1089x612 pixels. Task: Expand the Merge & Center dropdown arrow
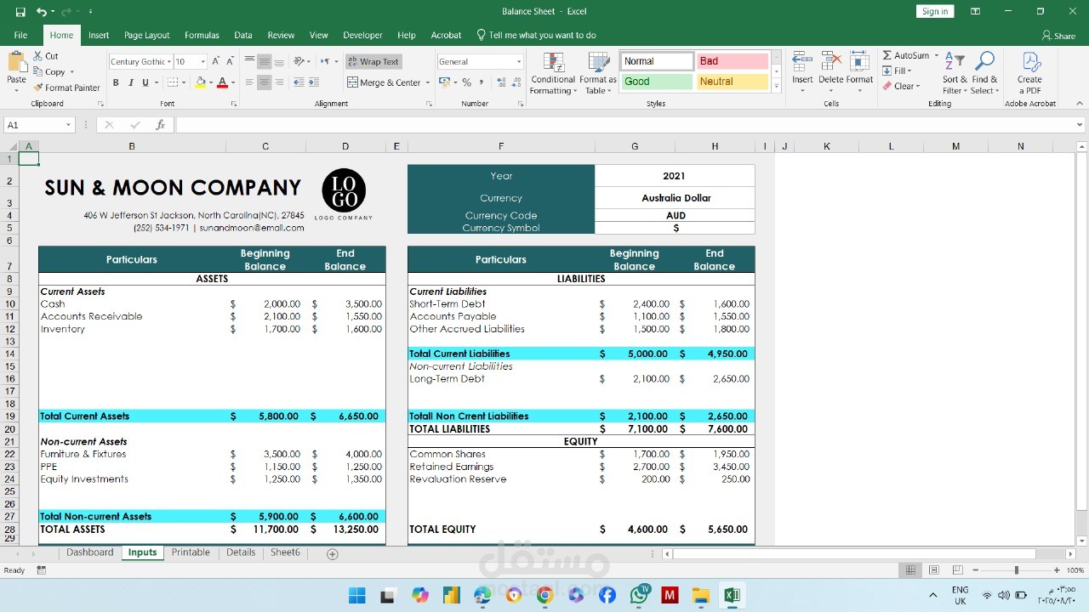click(x=428, y=82)
